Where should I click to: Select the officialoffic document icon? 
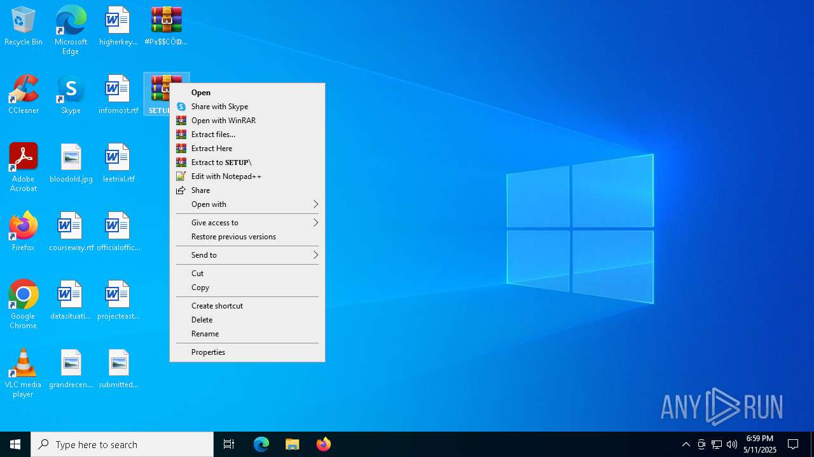118,232
